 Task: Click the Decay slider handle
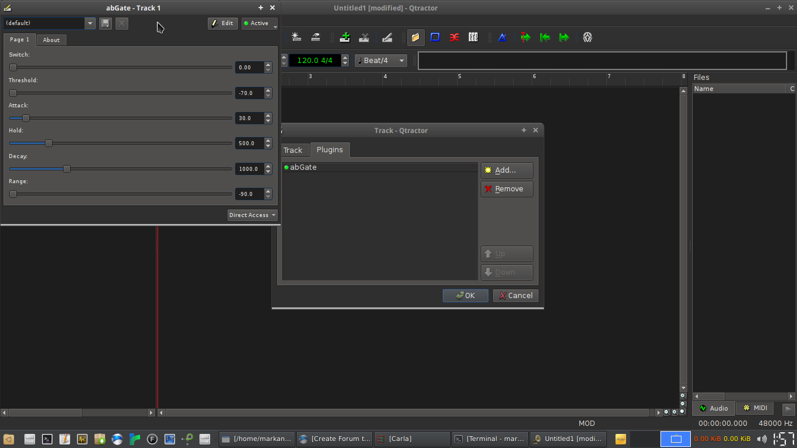tap(67, 169)
